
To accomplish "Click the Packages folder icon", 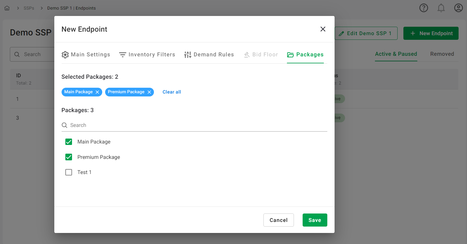I will [x=290, y=55].
